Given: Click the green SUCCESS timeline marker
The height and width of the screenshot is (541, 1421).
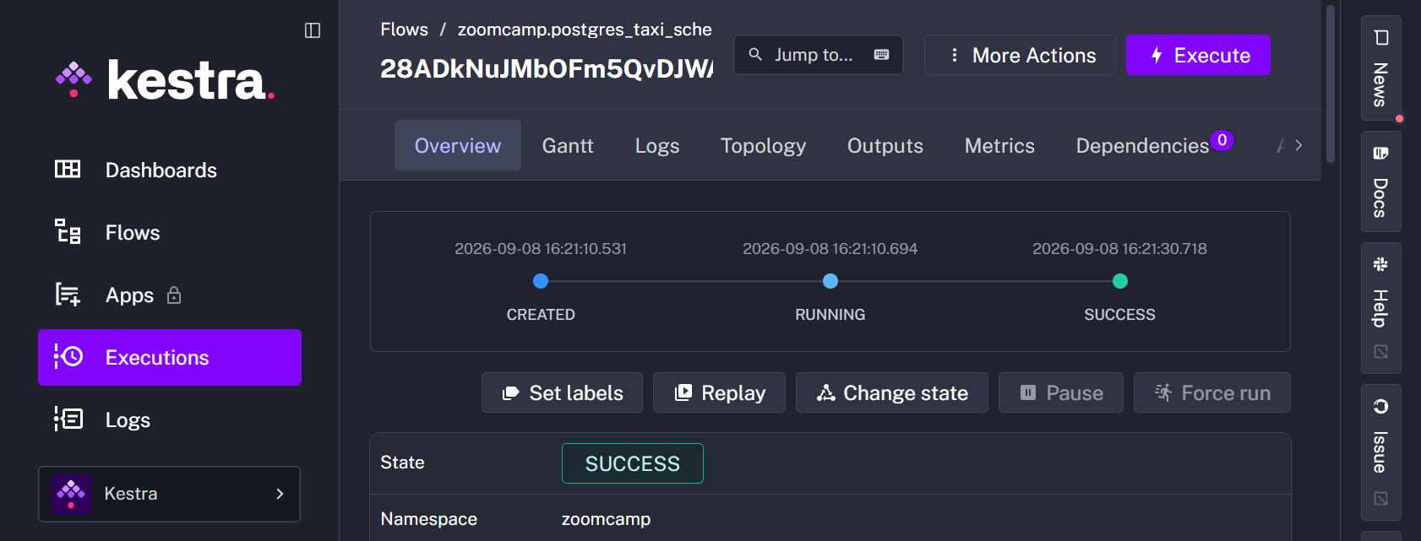Looking at the screenshot, I should click(x=1120, y=281).
